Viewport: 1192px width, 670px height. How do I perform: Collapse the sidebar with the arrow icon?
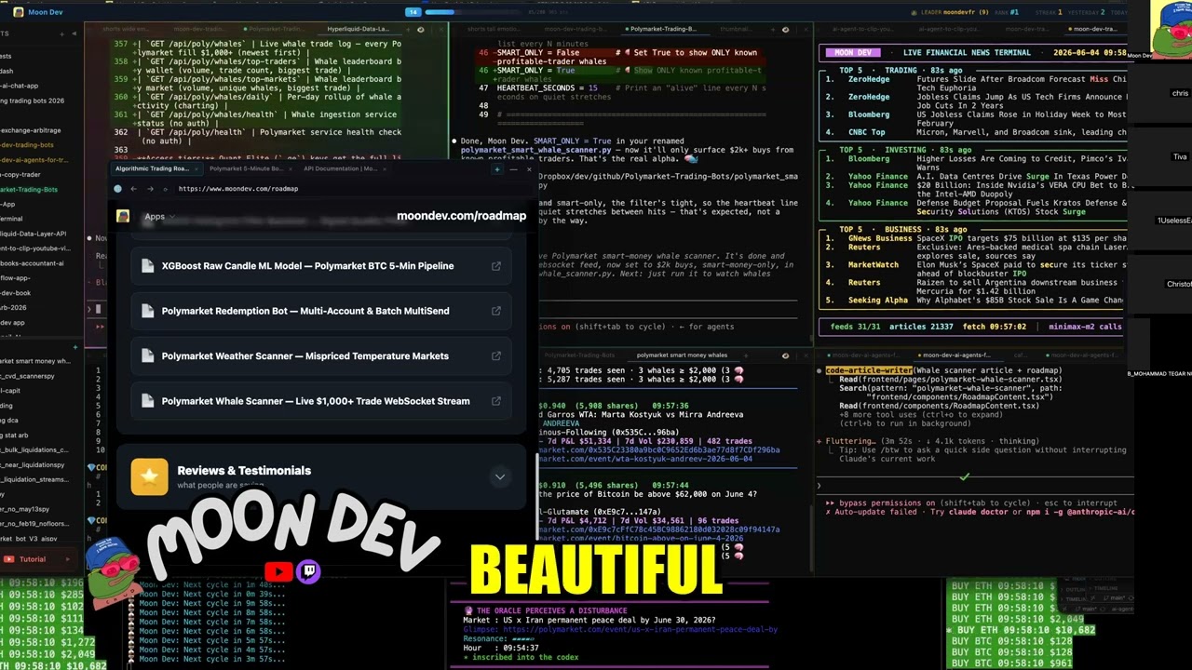[74, 33]
